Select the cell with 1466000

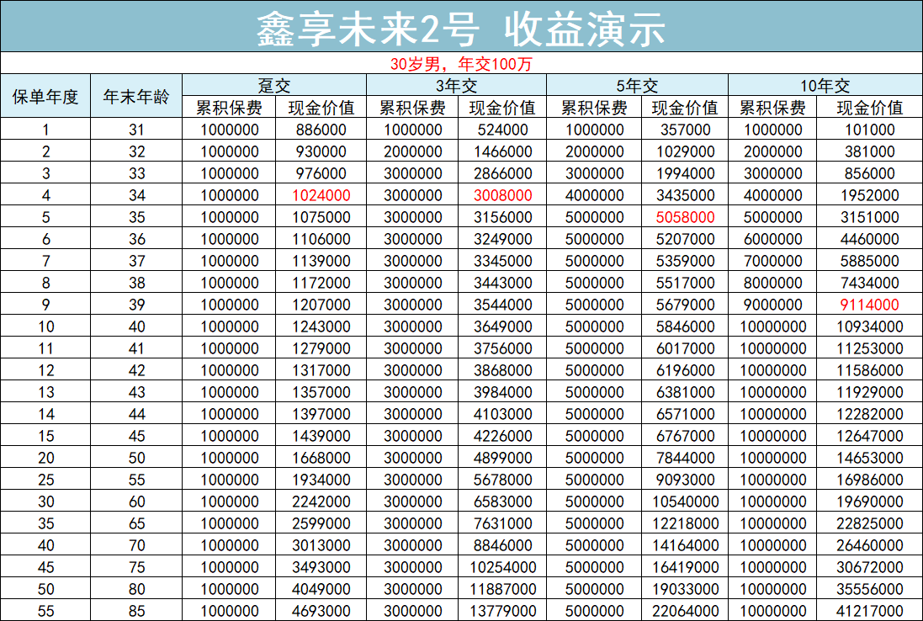point(502,151)
